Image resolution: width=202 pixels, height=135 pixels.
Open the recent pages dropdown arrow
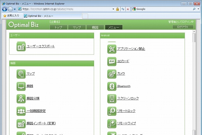15,9
